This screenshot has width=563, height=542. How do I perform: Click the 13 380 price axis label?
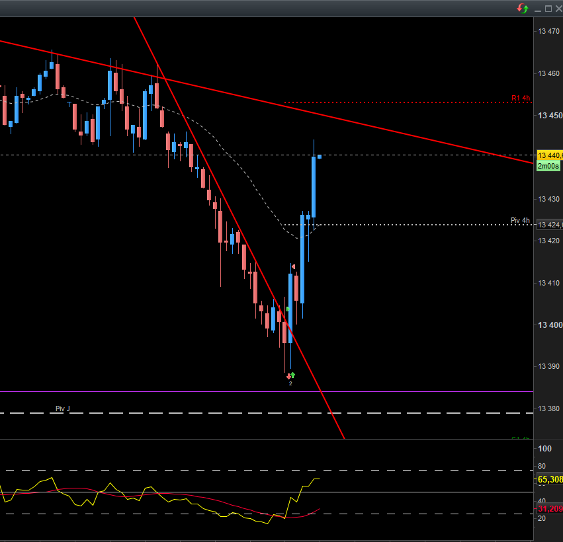(548, 408)
